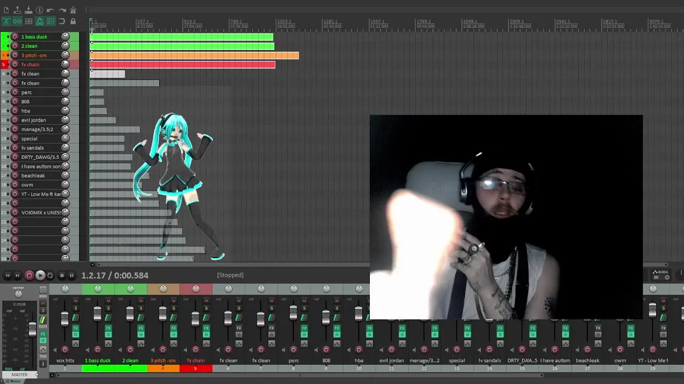Toggle the metronome icon

click(73, 10)
